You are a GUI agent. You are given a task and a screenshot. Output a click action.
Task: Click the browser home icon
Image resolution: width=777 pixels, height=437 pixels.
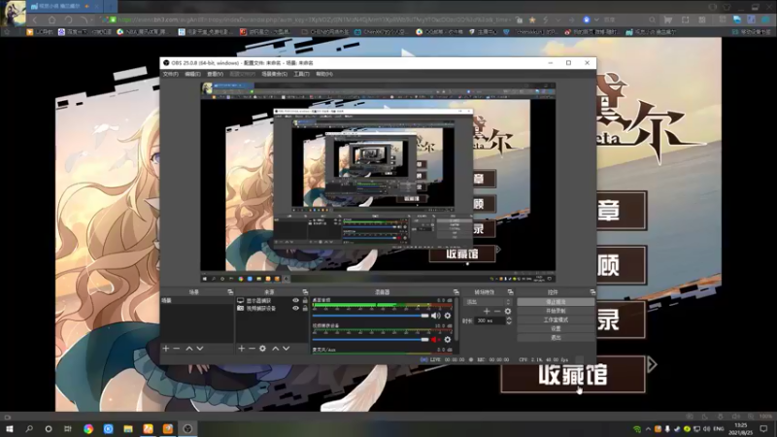click(52, 19)
